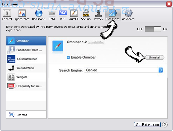Uninstall the Omnibar extension
This screenshot has width=173, height=131.
pos(154,58)
